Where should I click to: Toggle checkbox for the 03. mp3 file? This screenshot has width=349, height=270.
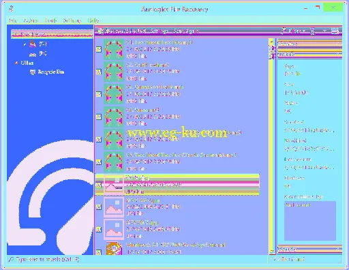coord(99,94)
